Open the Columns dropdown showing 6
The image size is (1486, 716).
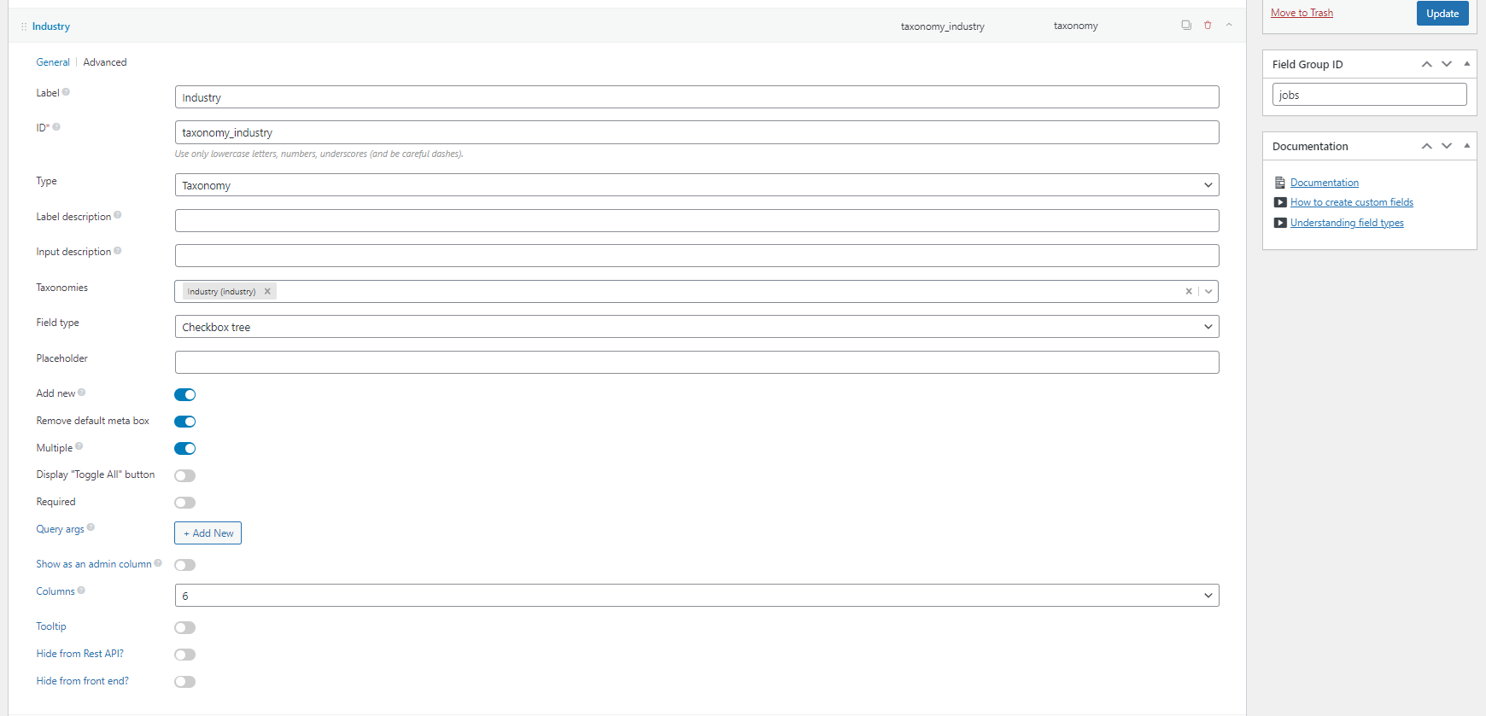click(x=697, y=596)
